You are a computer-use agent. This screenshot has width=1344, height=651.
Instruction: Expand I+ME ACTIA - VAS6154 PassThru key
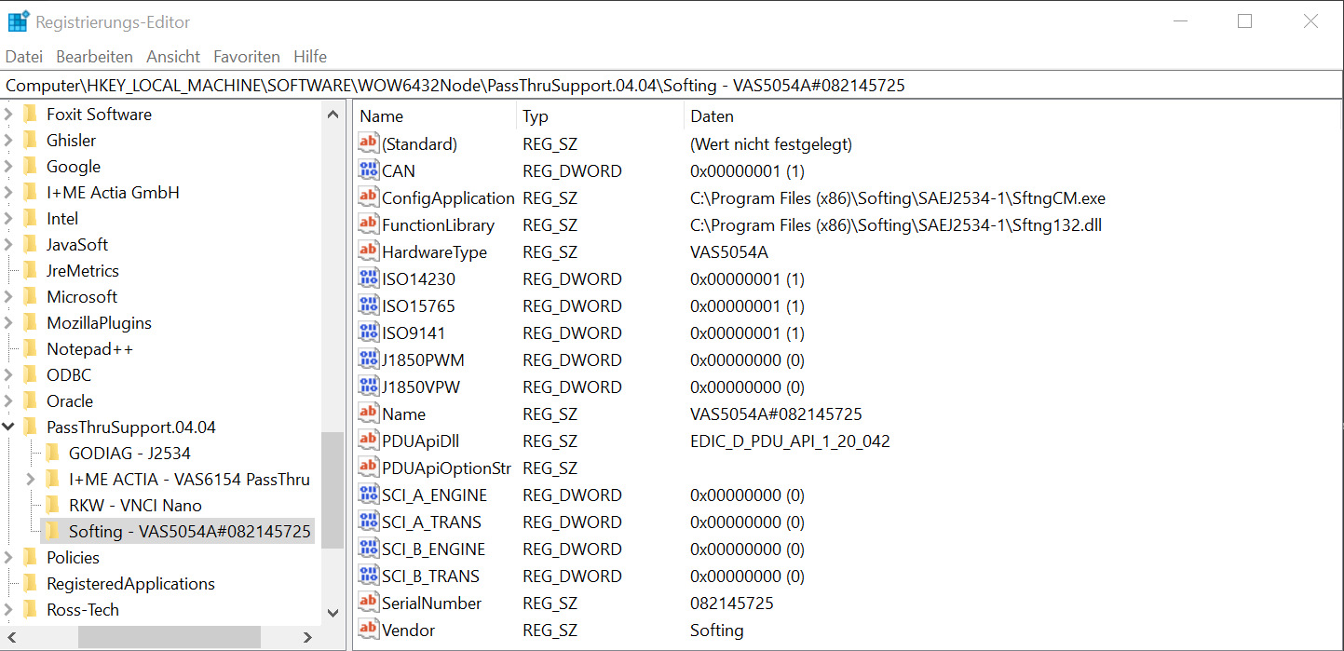pyautogui.click(x=31, y=480)
